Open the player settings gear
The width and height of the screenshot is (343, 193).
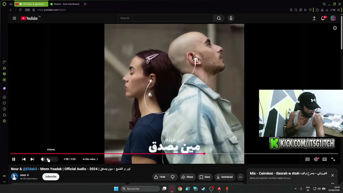pos(316,159)
